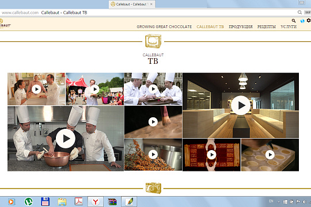Open the УСЛУГИ navigation link
Viewport: 311px width, 207px height.
289,27
